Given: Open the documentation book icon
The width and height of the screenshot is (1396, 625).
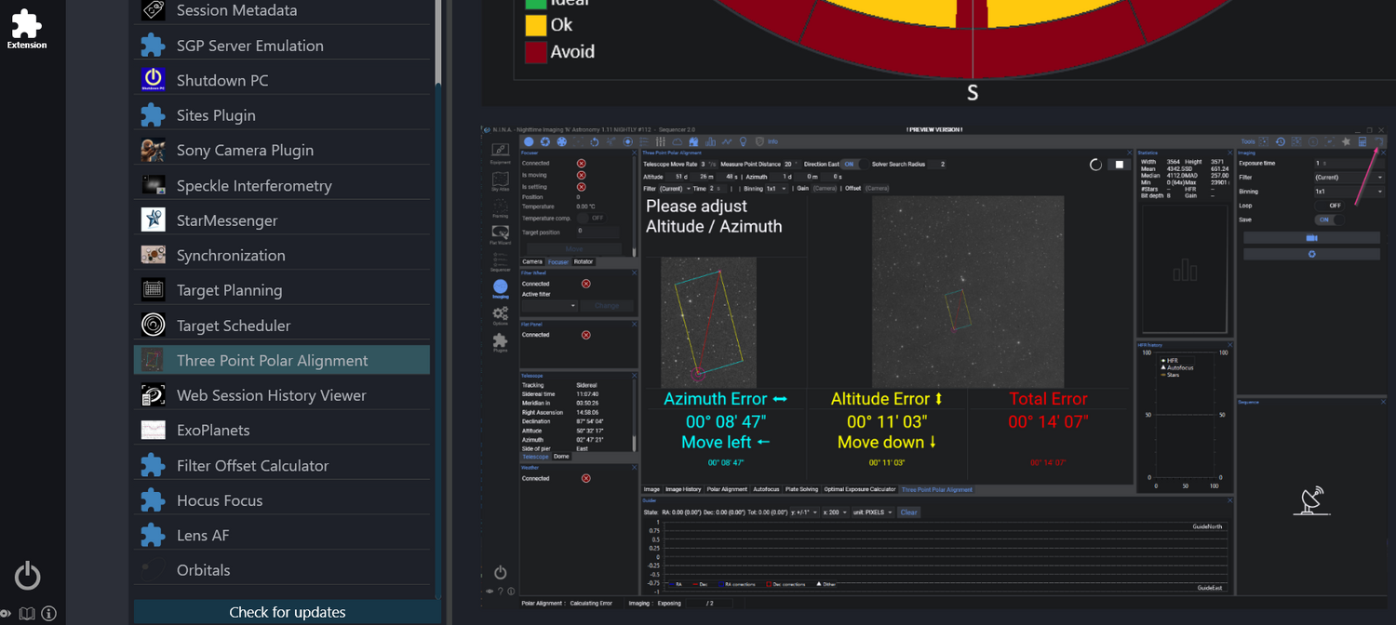Looking at the screenshot, I should (x=27, y=614).
